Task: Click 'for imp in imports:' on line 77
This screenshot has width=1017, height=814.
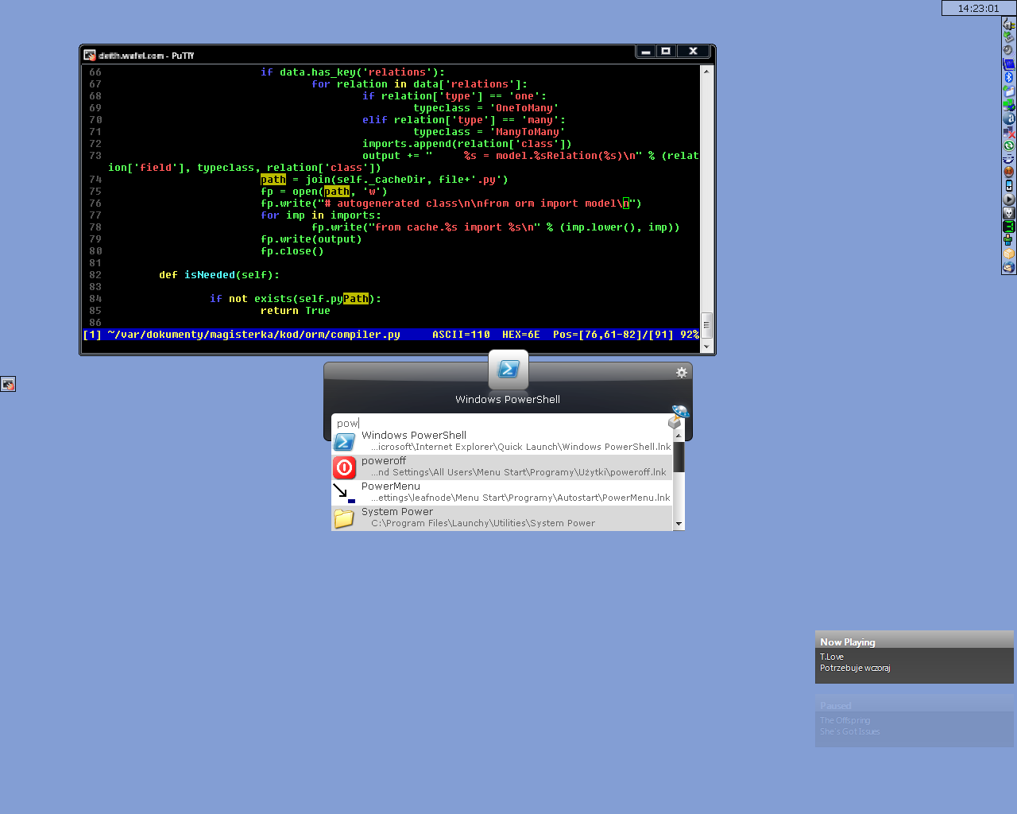Action: pyautogui.click(x=321, y=215)
